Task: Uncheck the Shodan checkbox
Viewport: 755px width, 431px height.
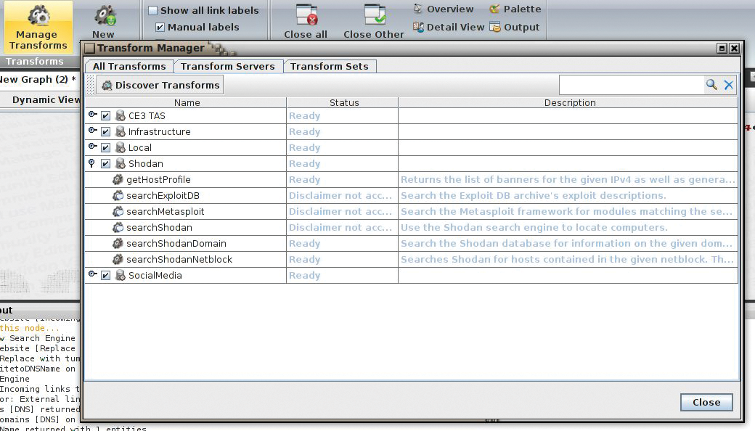Action: click(105, 163)
